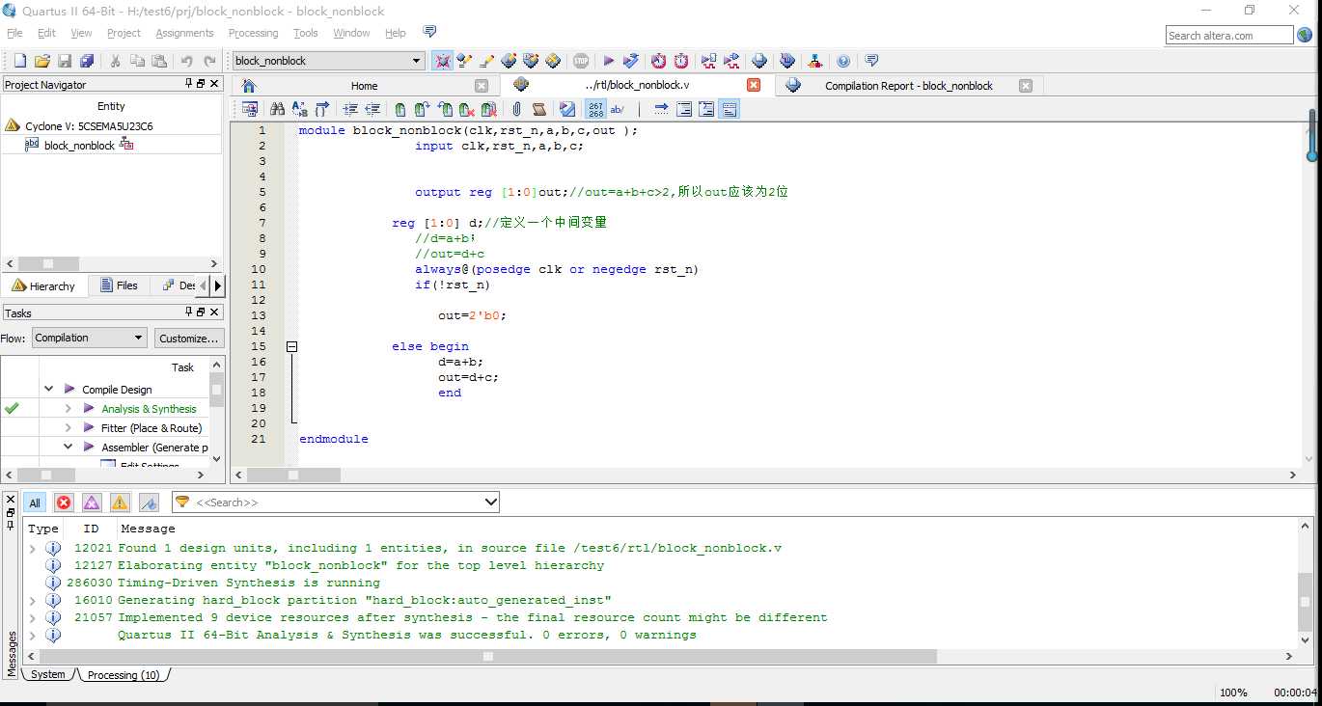Click message "Timing-Driven Synthesis is running"
Viewport: 1322px width, 706px height.
click(249, 583)
